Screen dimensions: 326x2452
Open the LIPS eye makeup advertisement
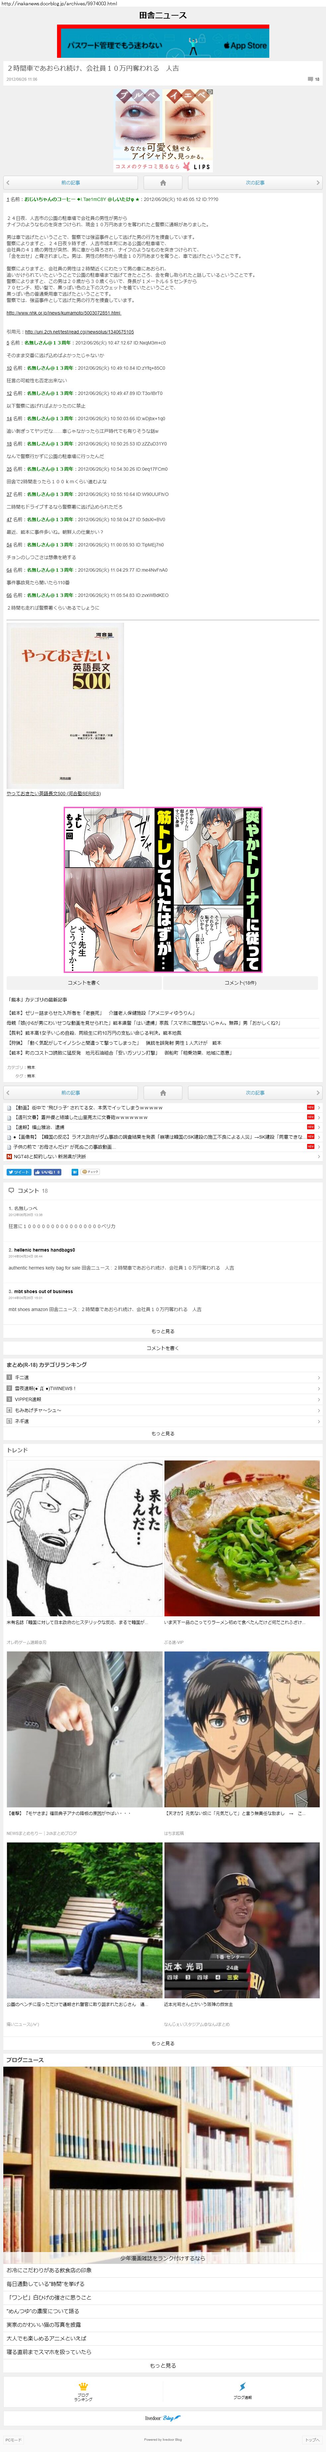(163, 131)
